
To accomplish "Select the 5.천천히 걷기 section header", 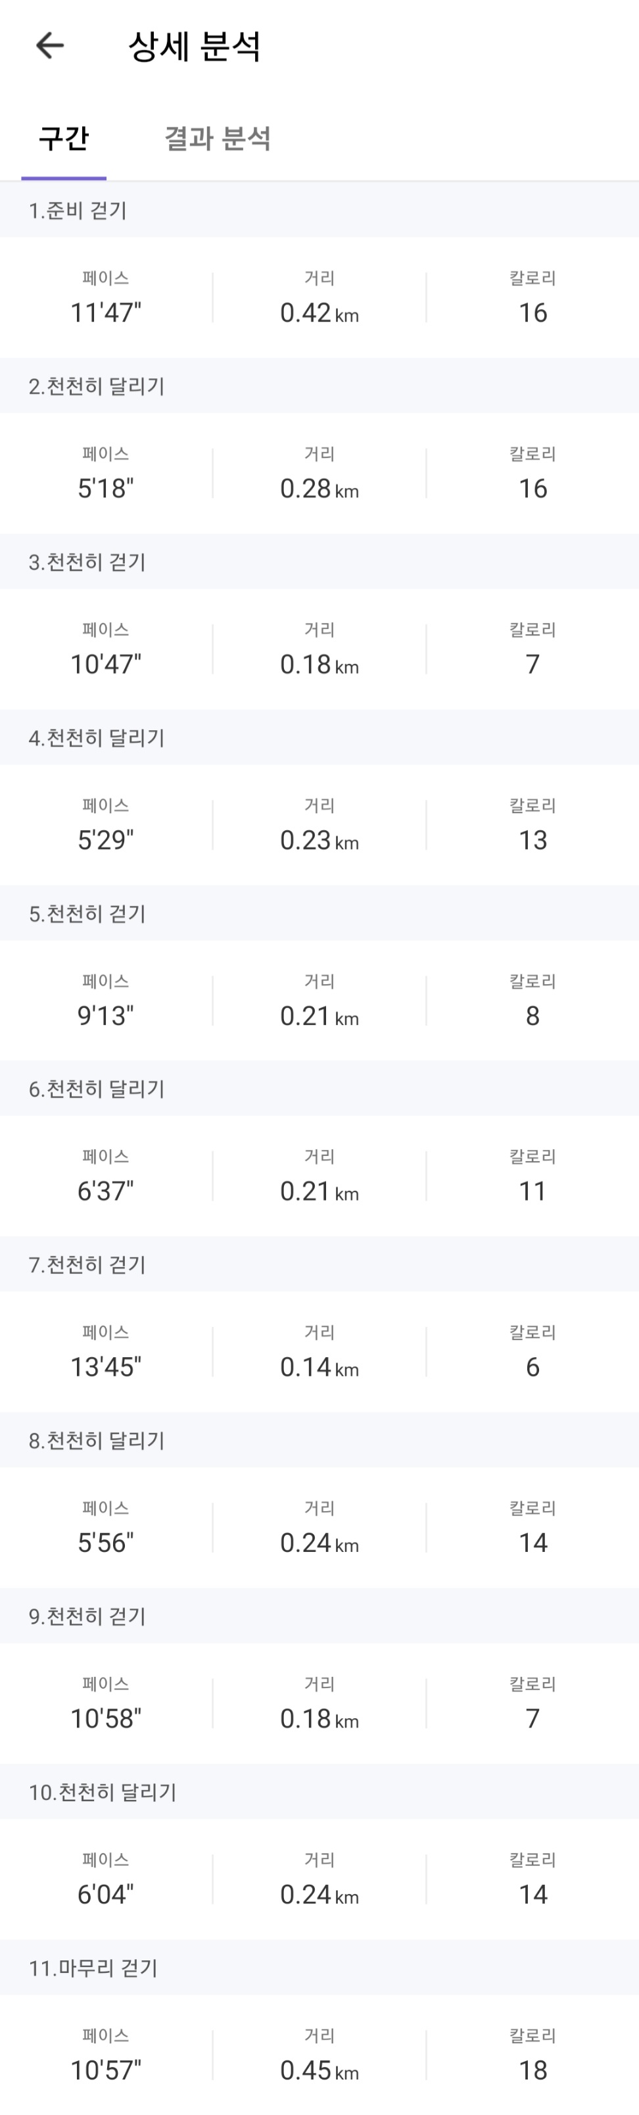I will [x=319, y=913].
